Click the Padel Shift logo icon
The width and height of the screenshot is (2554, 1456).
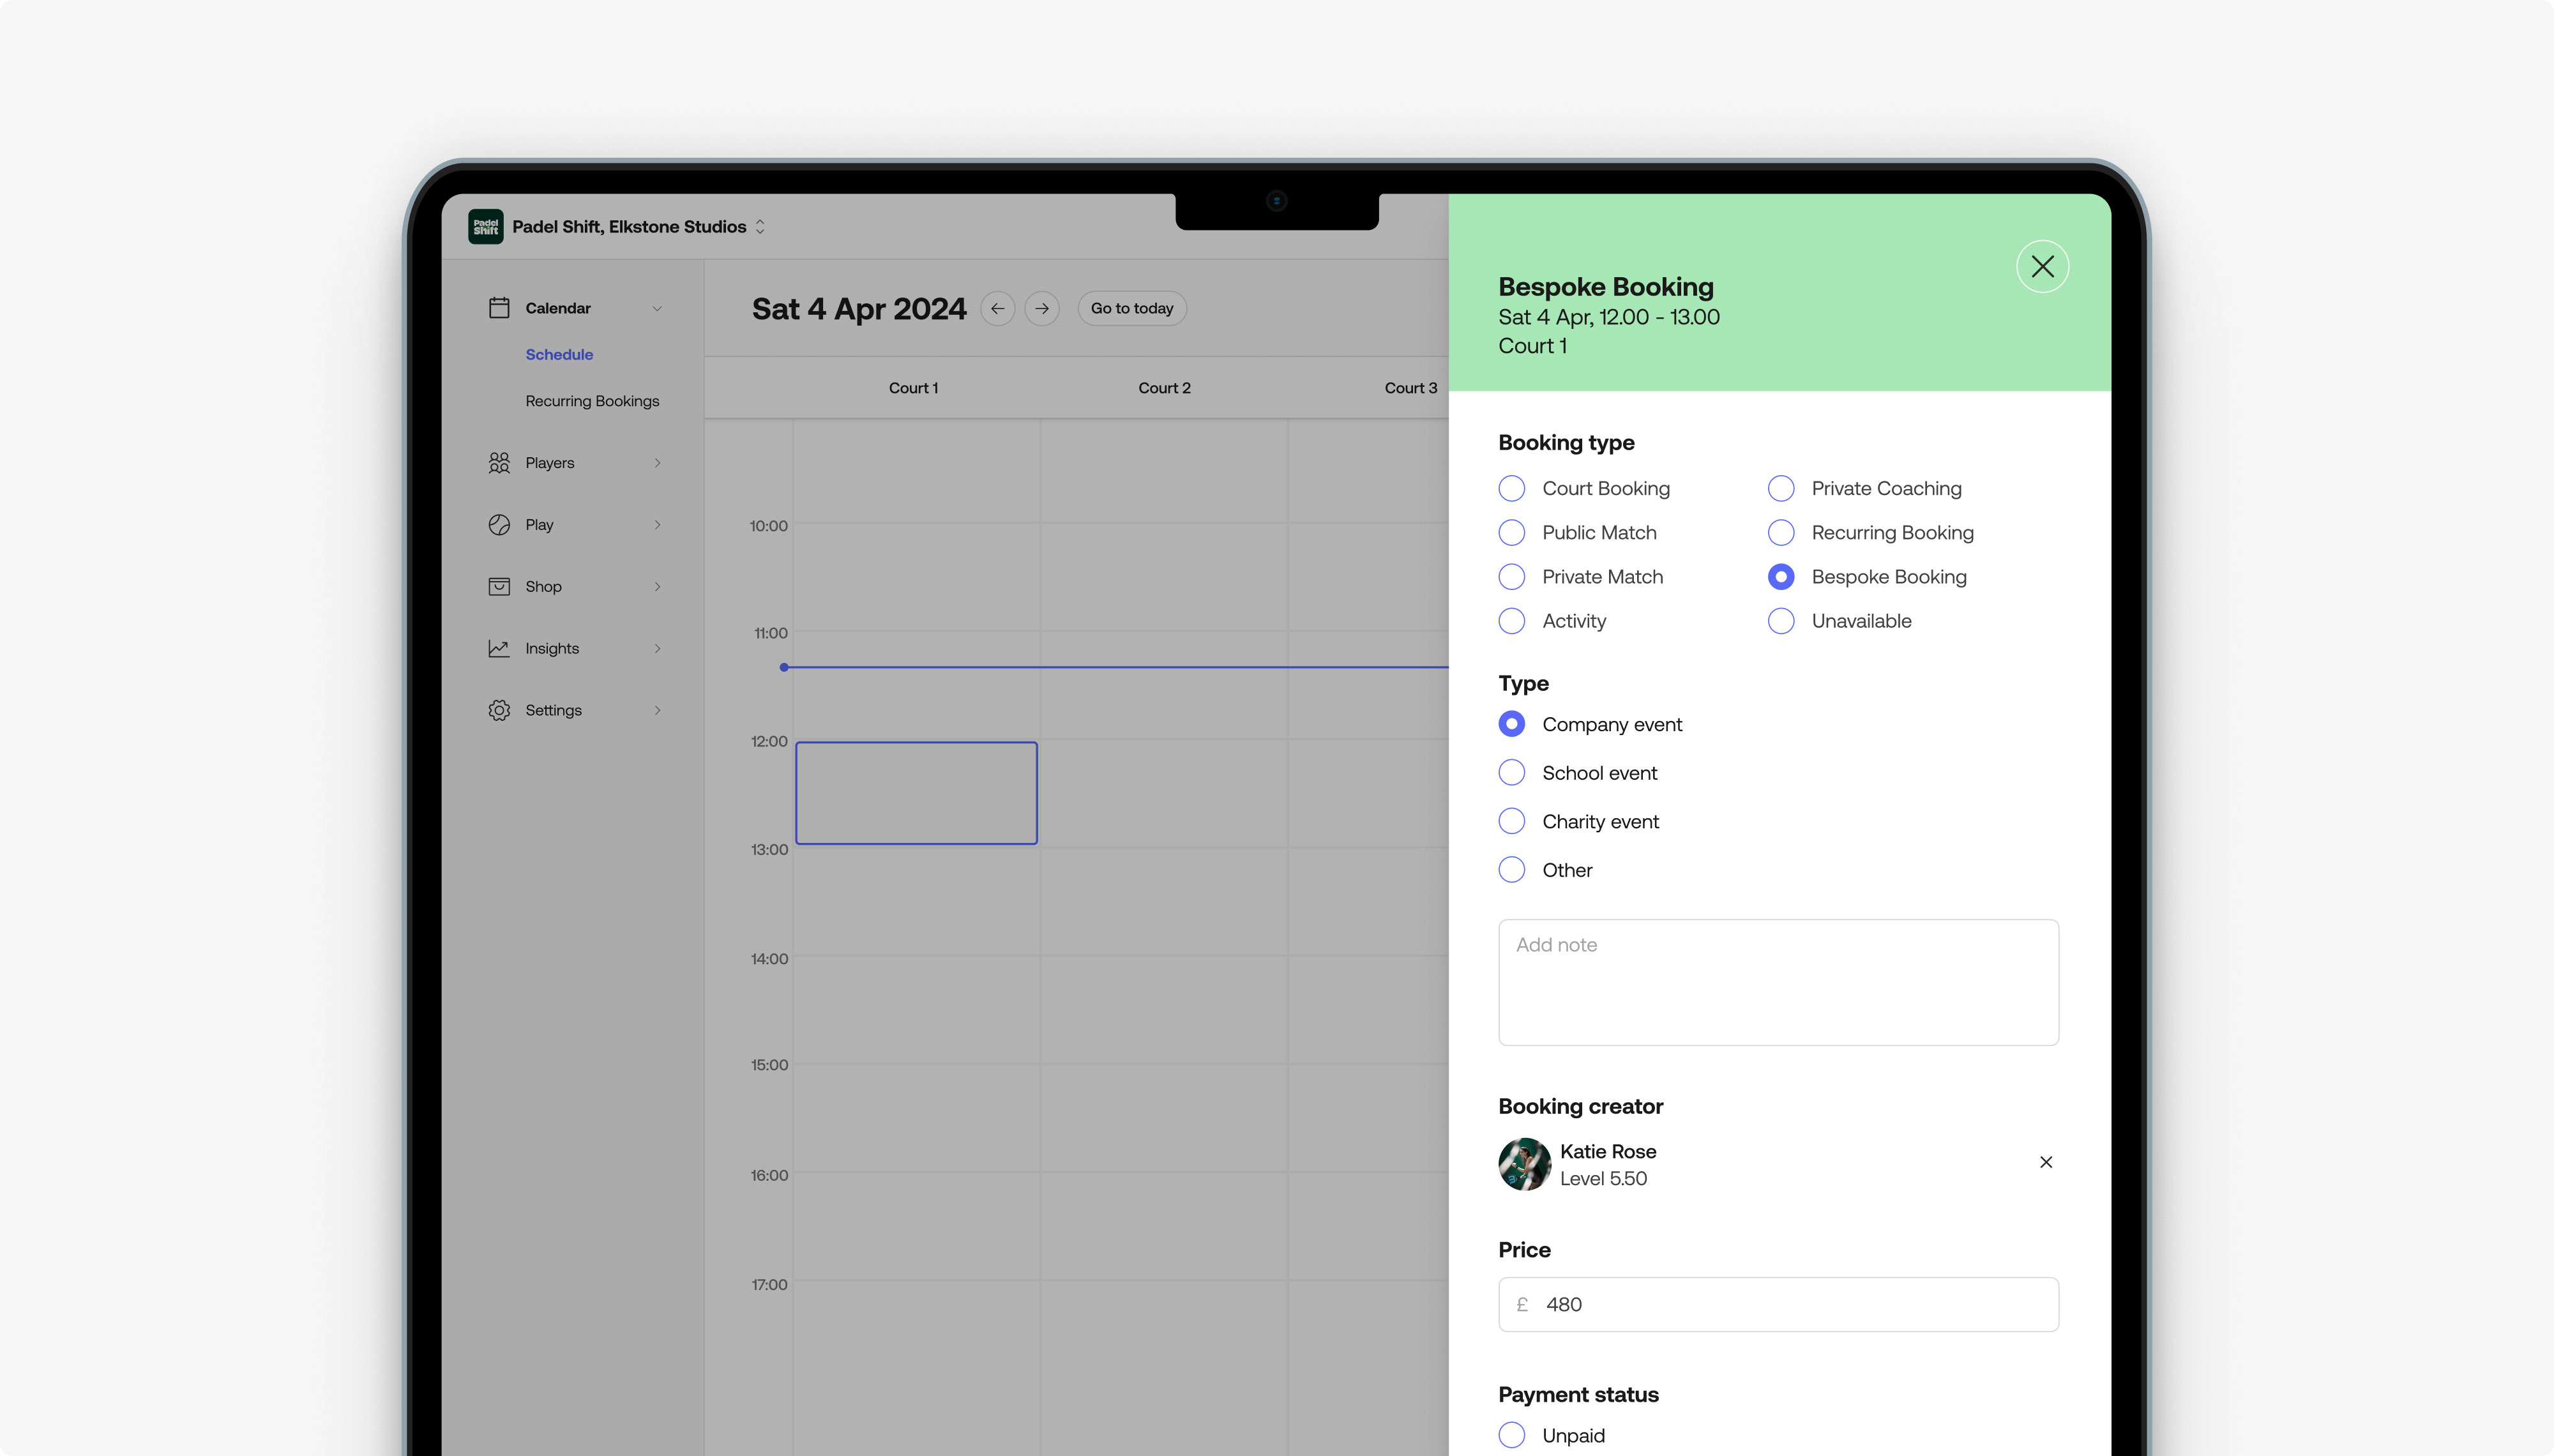tap(486, 227)
